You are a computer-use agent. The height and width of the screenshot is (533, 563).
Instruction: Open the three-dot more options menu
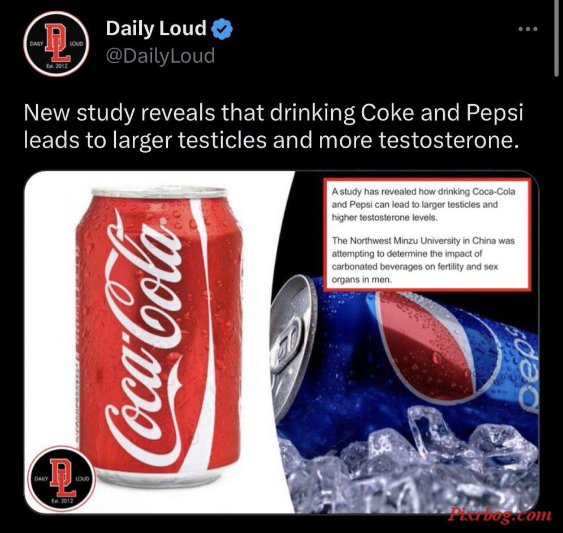(x=528, y=29)
